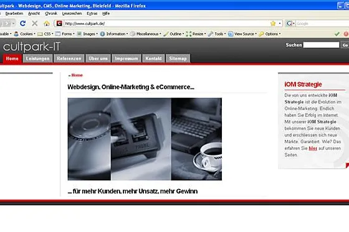349x232 pixels.
Task: Stop loading with the X icon
Action: tap(34, 24)
